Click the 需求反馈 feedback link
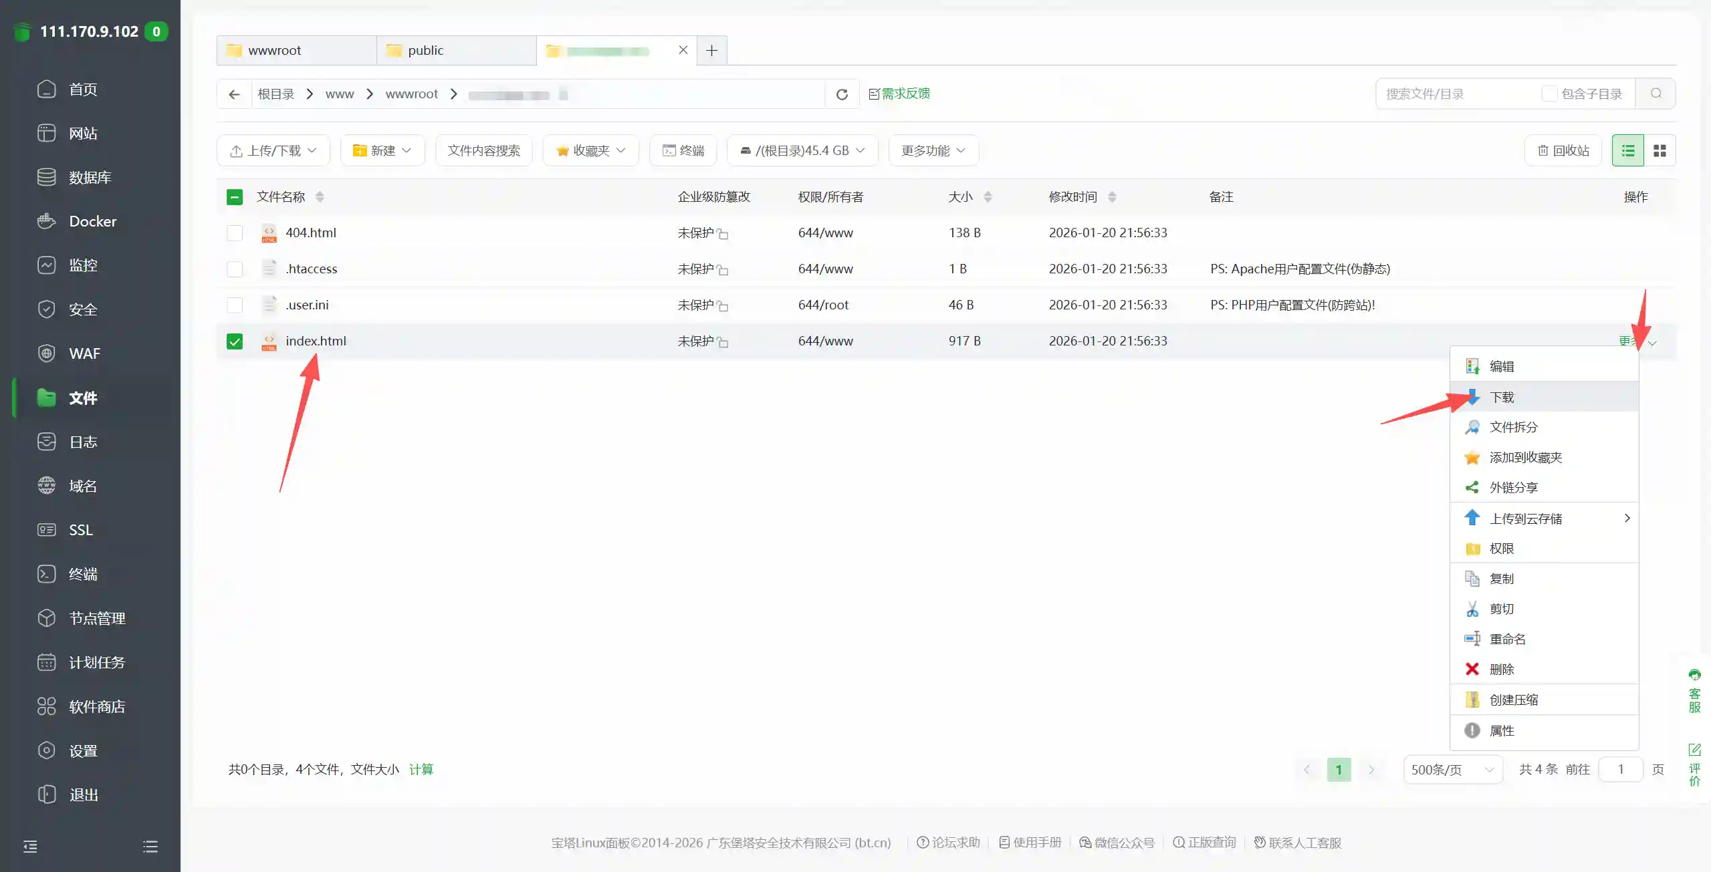Viewport: 1711px width, 872px height. [899, 94]
